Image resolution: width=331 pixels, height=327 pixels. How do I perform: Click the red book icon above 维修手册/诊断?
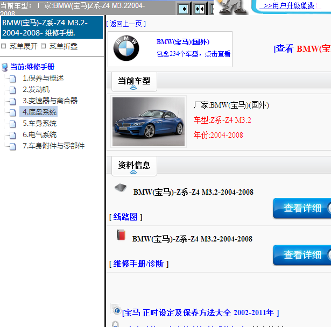[x=121, y=234]
